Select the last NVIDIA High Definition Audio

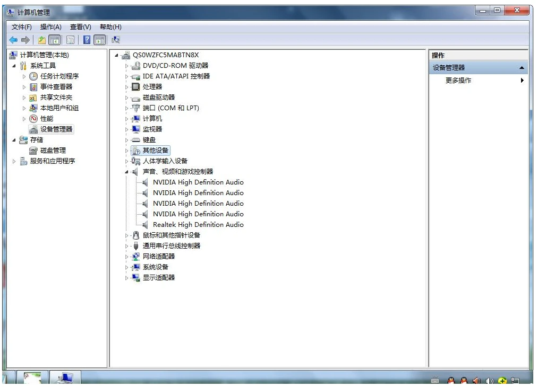pyautogui.click(x=198, y=214)
